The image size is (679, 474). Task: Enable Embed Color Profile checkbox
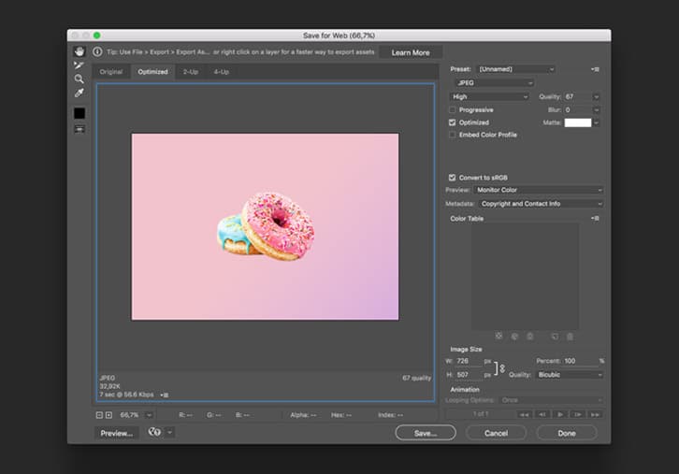(x=453, y=135)
